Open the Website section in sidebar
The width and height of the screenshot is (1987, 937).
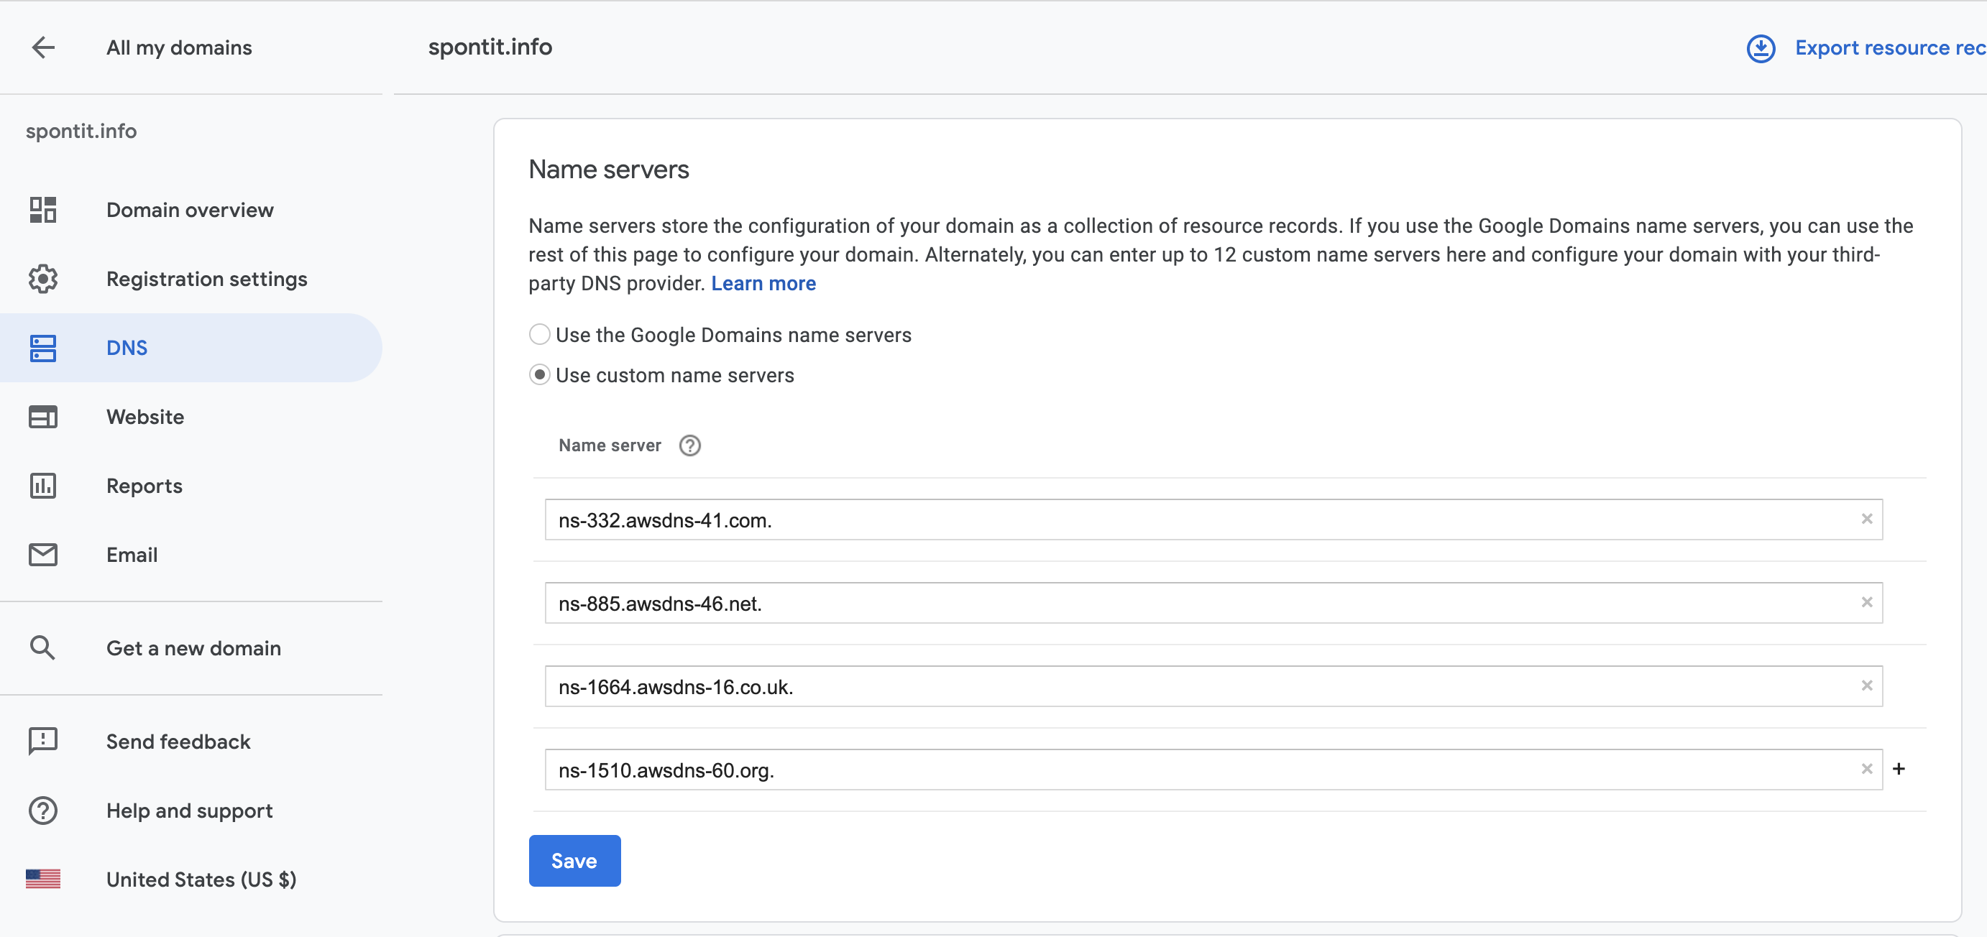point(145,417)
